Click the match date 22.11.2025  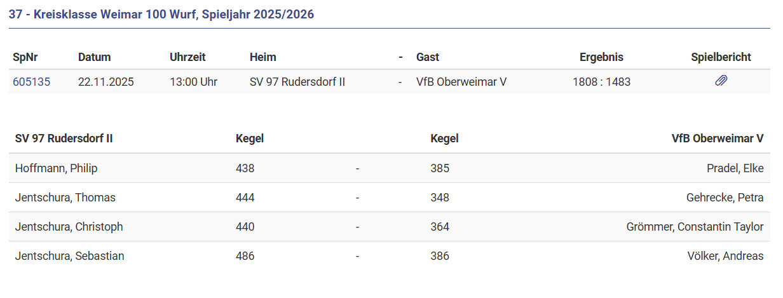pos(106,82)
